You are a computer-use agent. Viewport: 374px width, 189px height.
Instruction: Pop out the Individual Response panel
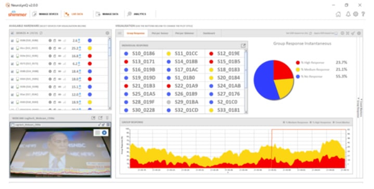(x=243, y=46)
